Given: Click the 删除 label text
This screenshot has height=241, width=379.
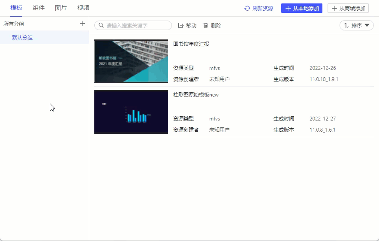Looking at the screenshot, I should pos(216,26).
